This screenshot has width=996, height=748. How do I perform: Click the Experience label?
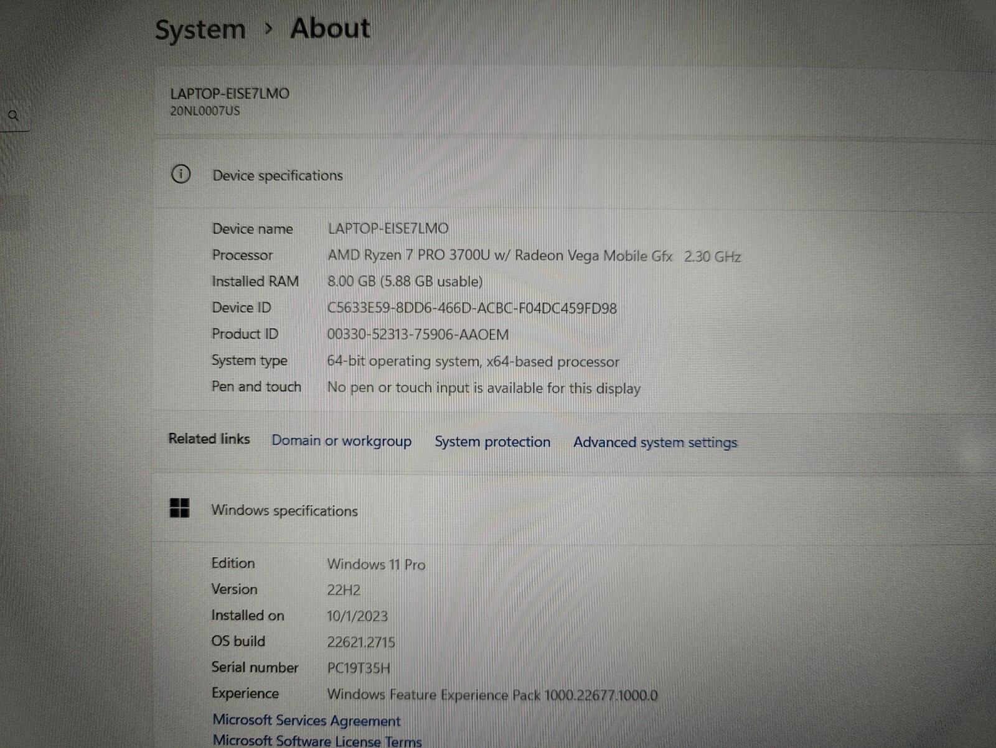tap(245, 693)
